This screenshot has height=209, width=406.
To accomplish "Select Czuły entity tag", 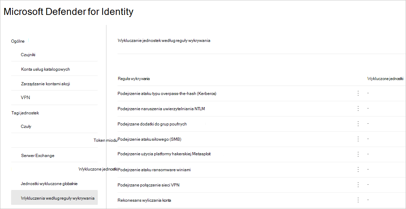I will [26, 127].
